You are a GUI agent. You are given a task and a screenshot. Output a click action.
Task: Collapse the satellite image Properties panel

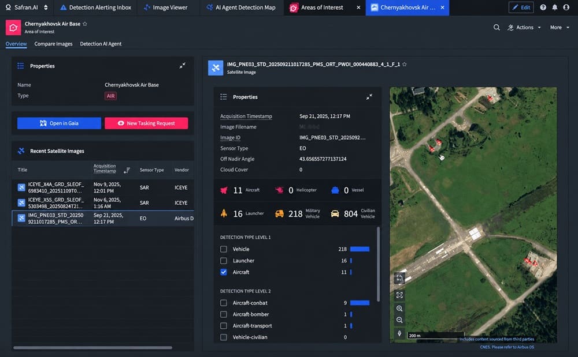[x=369, y=97]
